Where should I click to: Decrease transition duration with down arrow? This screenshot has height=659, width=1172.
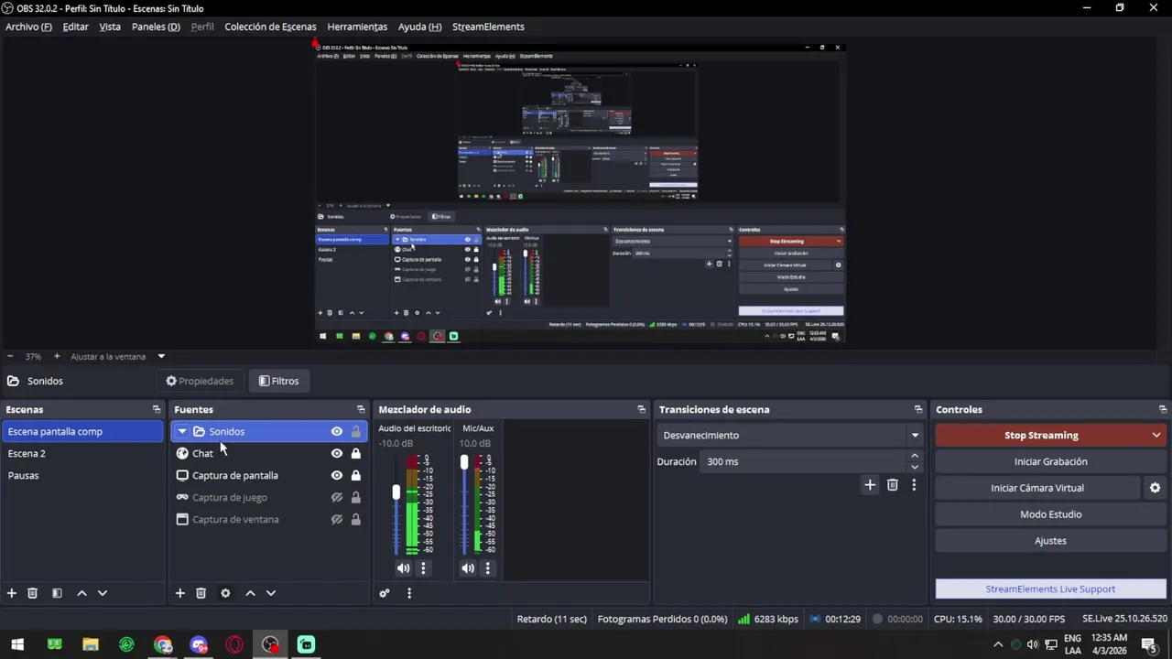914,467
